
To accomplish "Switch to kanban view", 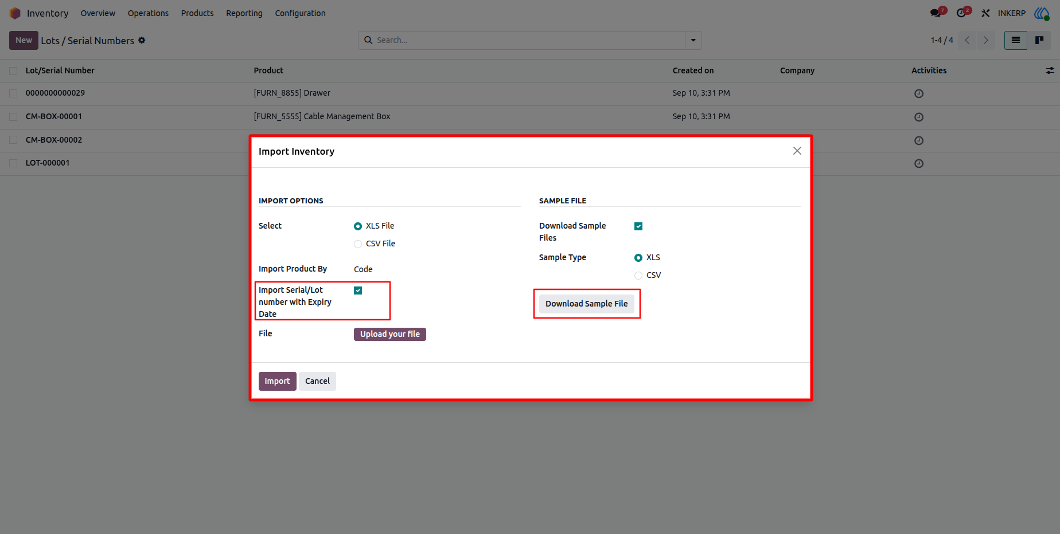I will 1039,40.
